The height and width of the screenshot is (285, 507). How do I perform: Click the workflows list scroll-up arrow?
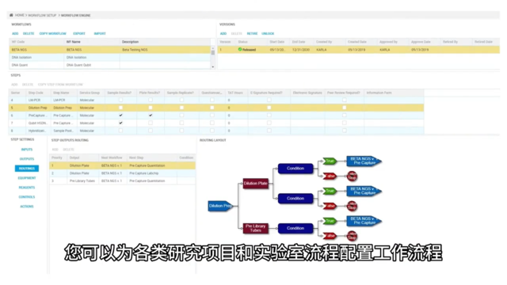[213, 47]
